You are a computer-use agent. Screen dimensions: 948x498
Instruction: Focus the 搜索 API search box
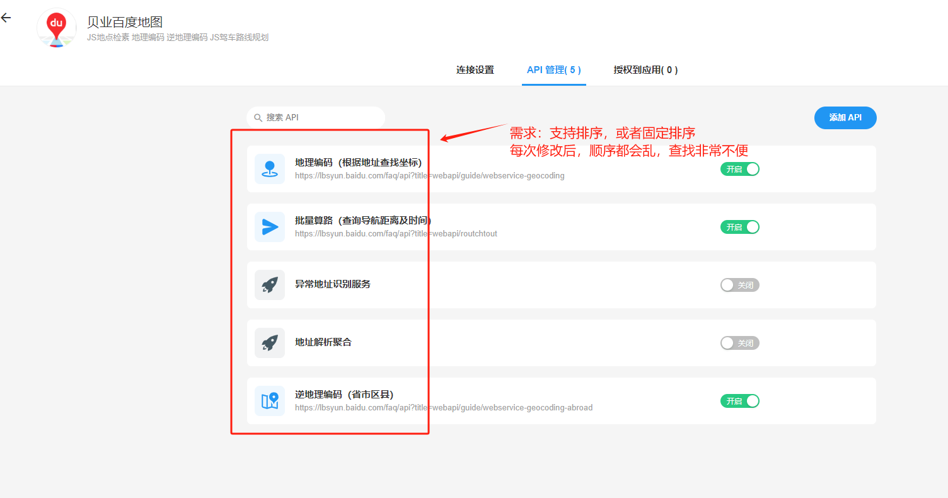[316, 118]
